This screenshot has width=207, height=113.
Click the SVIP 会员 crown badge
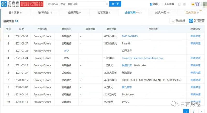pyautogui.click(x=196, y=4)
